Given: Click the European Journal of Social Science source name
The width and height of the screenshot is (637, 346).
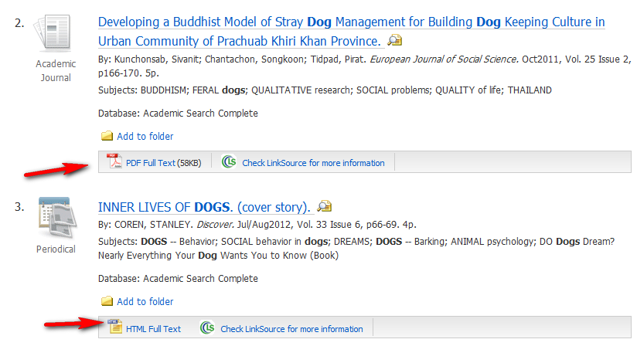Looking at the screenshot, I should point(444,59).
